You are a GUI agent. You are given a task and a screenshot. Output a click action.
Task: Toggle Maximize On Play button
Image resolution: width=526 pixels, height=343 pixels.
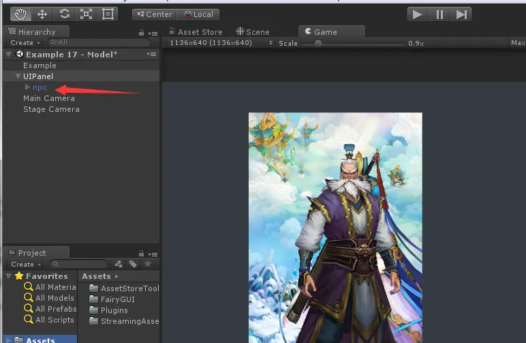click(x=518, y=43)
